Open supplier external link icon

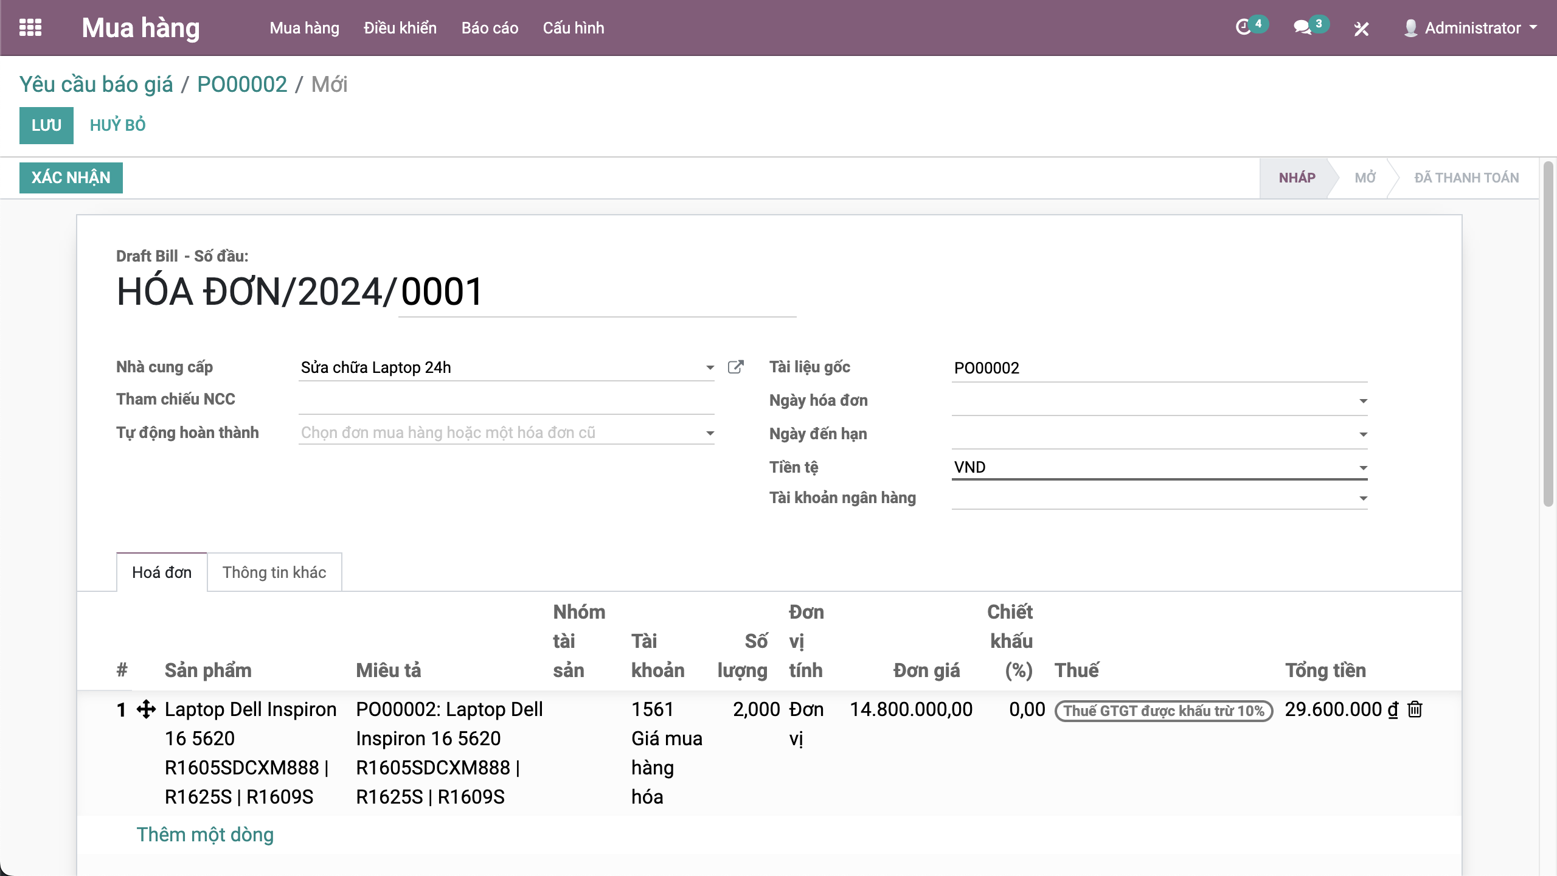click(735, 367)
